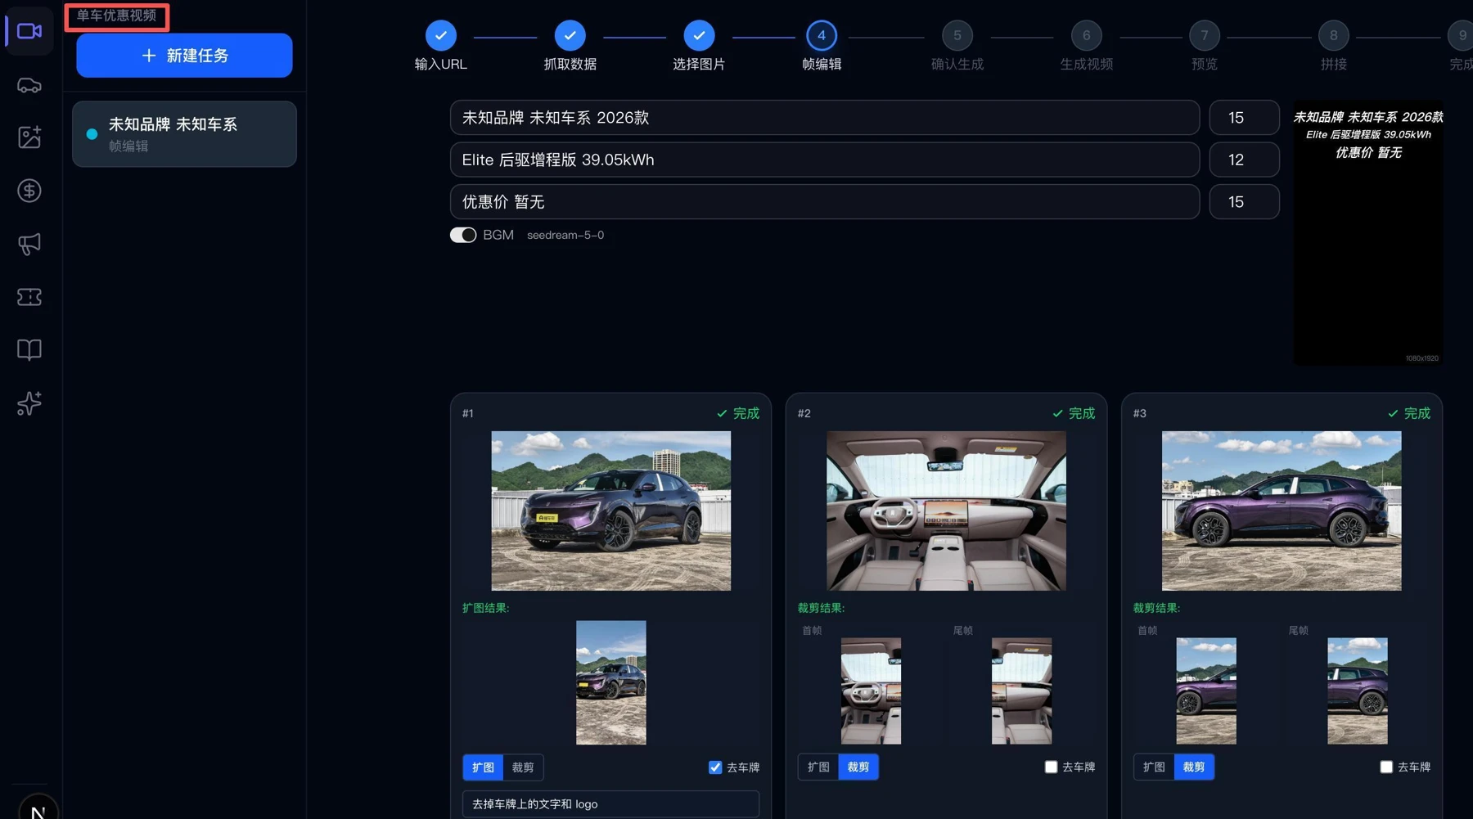1473x819 pixels.
Task: Go to step 6 生成视频
Action: 1087,46
